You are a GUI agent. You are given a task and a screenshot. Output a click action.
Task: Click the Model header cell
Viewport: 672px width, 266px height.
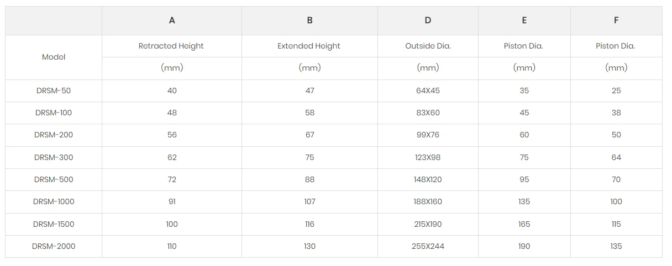(54, 57)
